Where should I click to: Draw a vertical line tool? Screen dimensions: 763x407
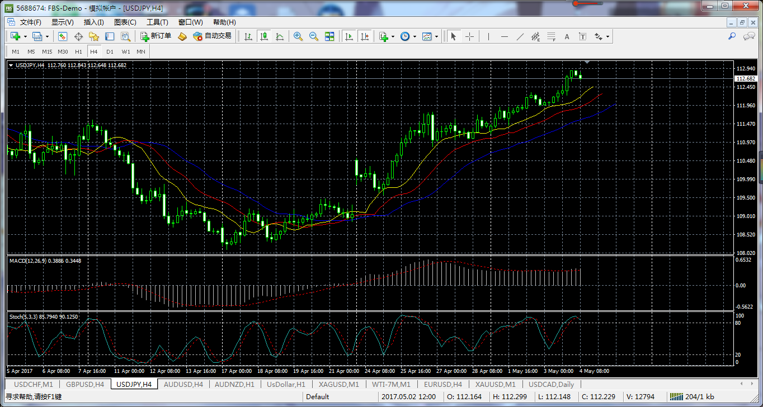point(488,36)
